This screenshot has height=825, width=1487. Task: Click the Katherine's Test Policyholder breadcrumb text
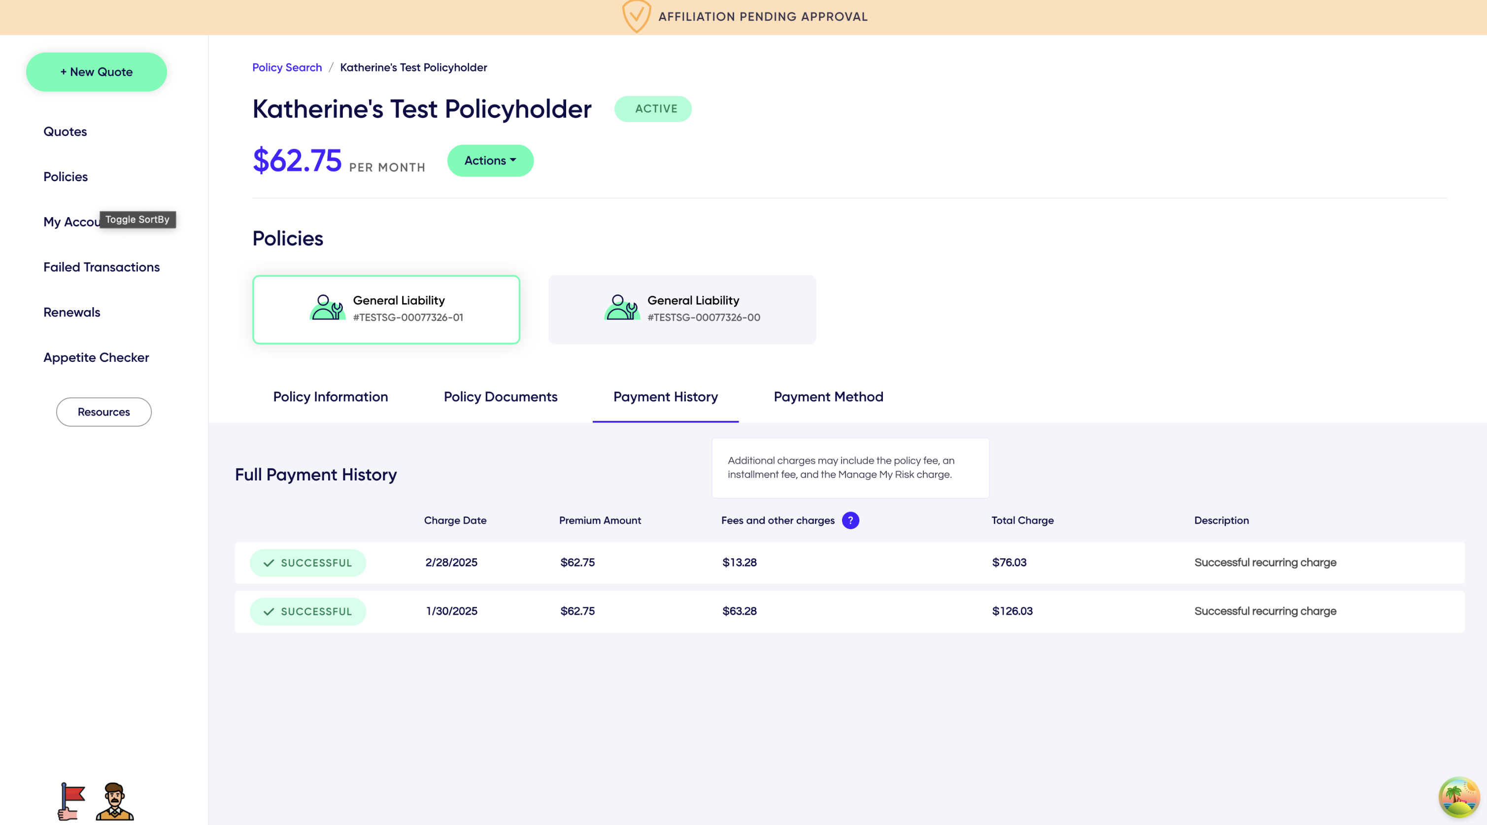pos(413,67)
